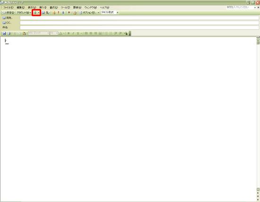
Task: Open the address book icon in toolbar
Action: [43, 13]
